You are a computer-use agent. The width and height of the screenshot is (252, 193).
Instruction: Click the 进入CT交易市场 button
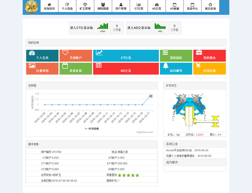tap(82, 27)
